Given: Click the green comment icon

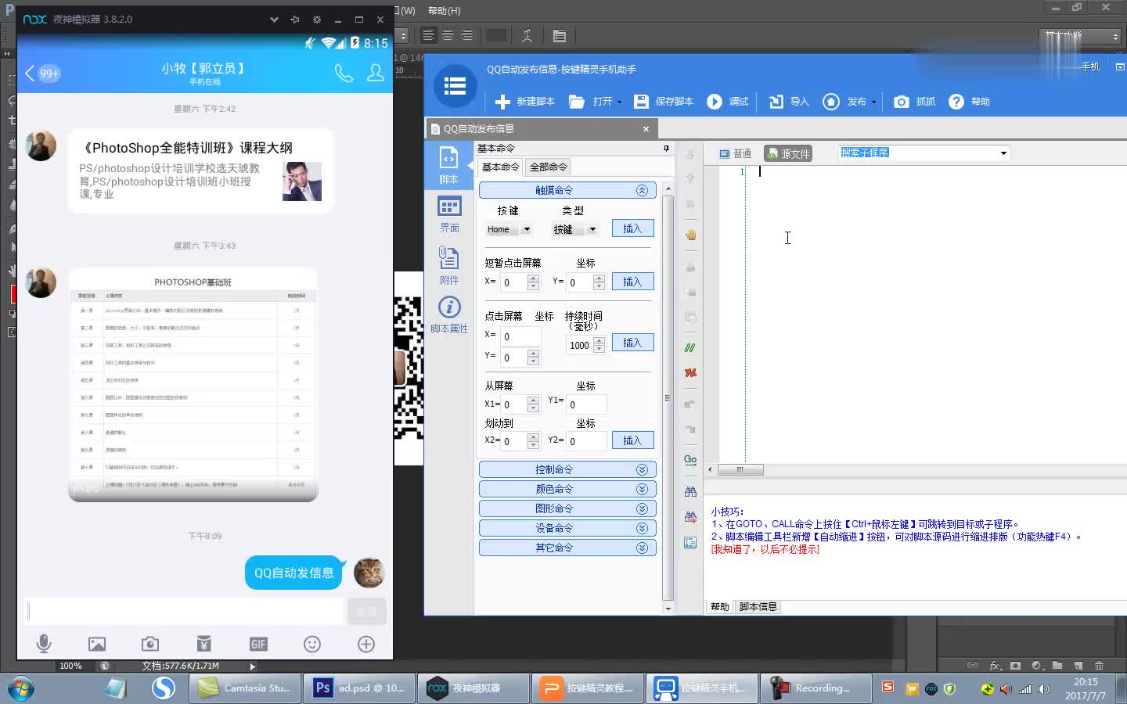Looking at the screenshot, I should point(690,347).
